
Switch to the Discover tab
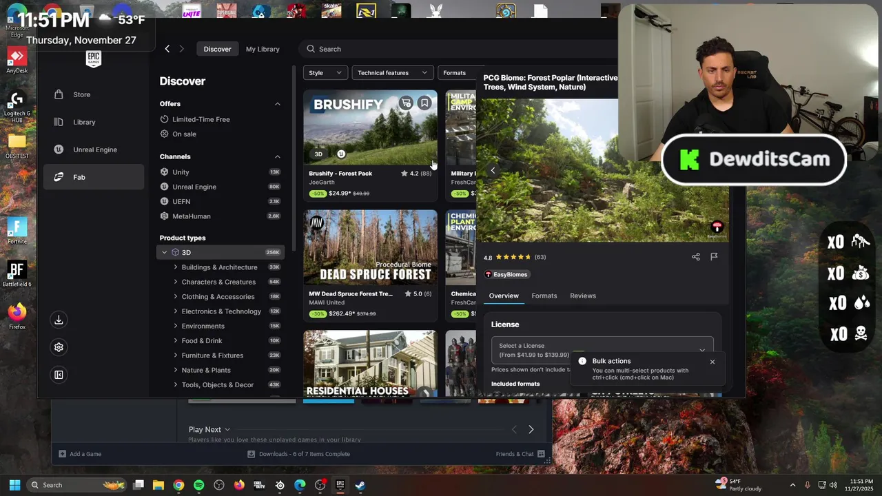pos(217,49)
